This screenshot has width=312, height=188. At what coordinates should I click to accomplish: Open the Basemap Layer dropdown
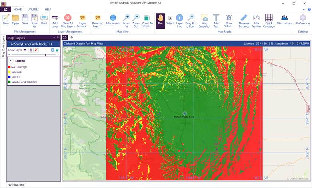point(98,20)
